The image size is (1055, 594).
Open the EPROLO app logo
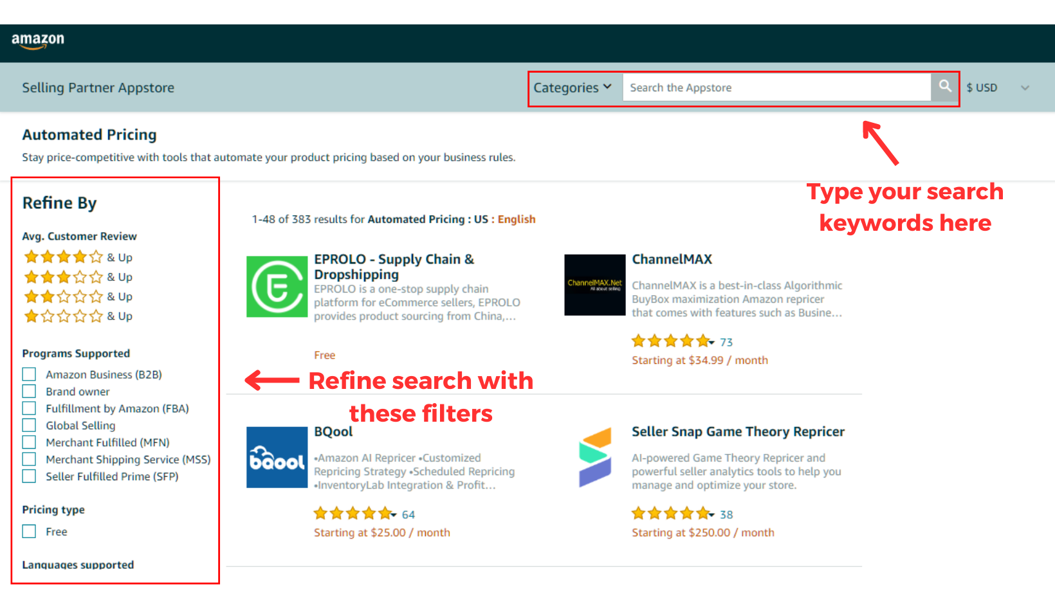pyautogui.click(x=277, y=287)
